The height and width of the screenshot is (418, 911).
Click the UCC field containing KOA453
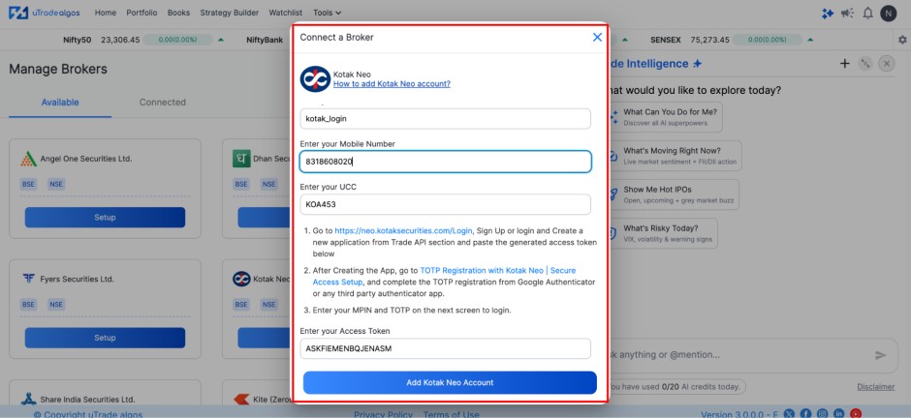click(x=445, y=205)
